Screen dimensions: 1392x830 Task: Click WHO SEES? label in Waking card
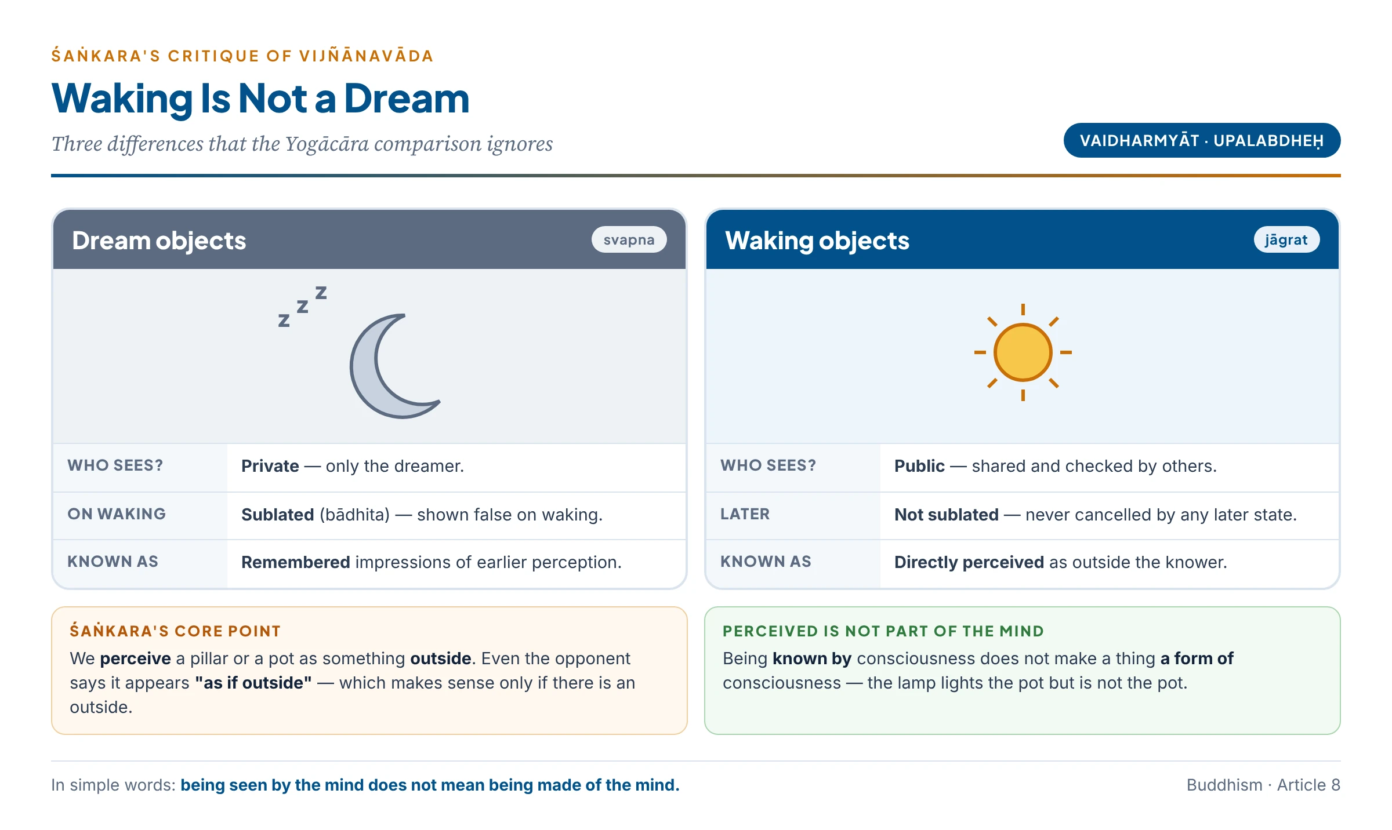[768, 465]
